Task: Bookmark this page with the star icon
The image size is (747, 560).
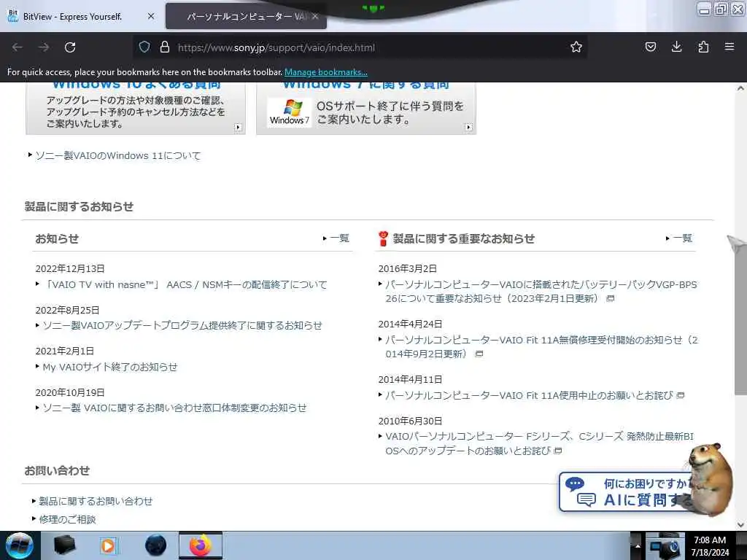Action: (x=576, y=47)
